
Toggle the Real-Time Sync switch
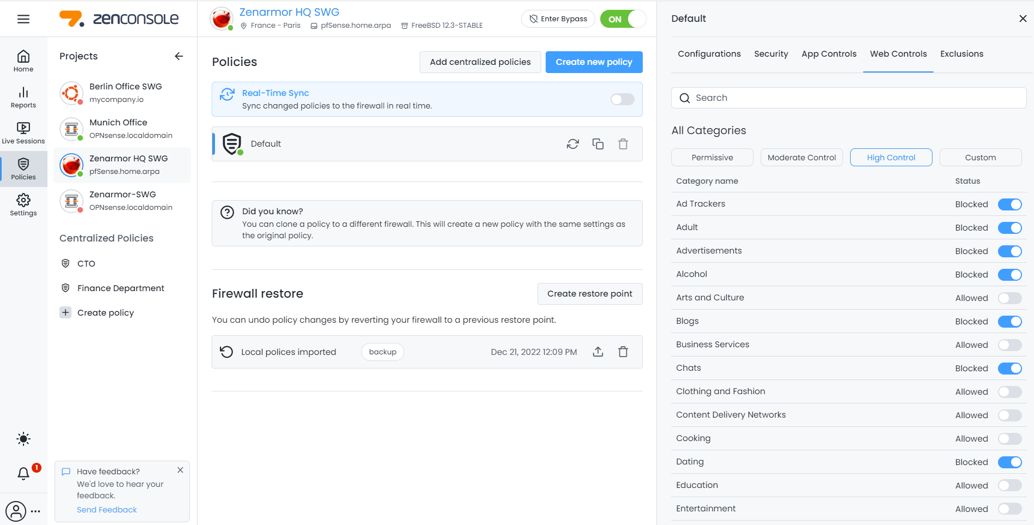click(x=623, y=99)
